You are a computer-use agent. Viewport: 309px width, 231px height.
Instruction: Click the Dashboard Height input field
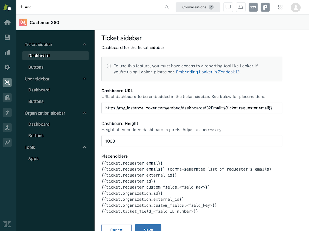coord(192,141)
